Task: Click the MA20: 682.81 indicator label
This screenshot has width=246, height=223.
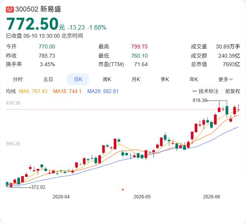Action: [x=103, y=91]
